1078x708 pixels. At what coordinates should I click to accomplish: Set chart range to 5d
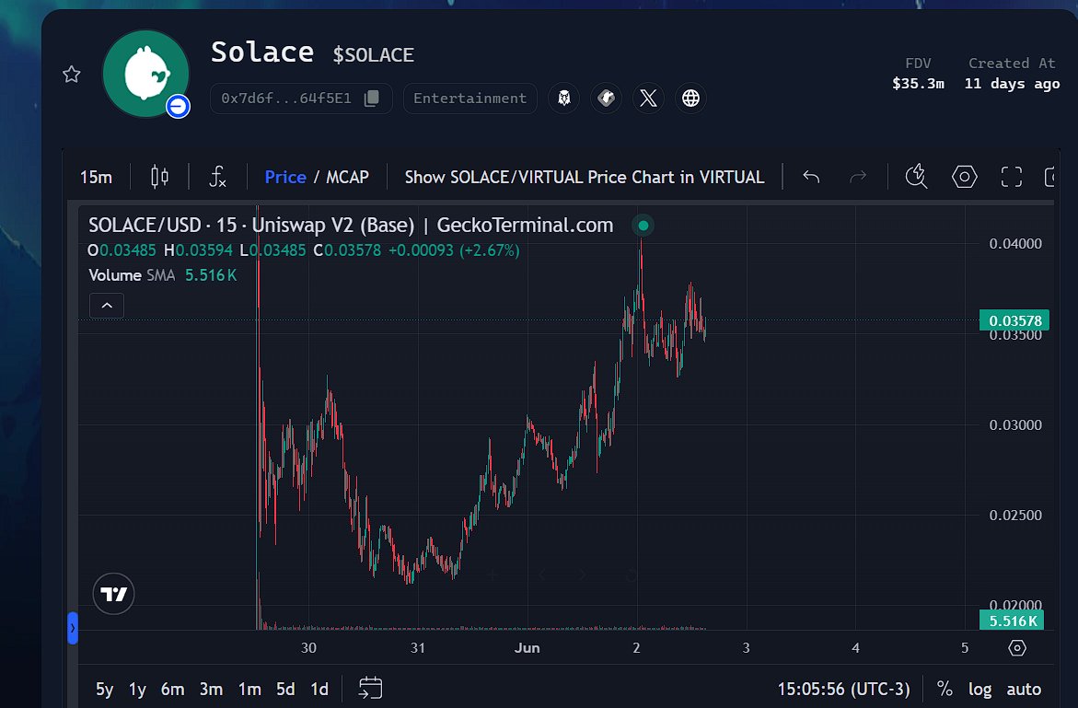[x=285, y=689]
